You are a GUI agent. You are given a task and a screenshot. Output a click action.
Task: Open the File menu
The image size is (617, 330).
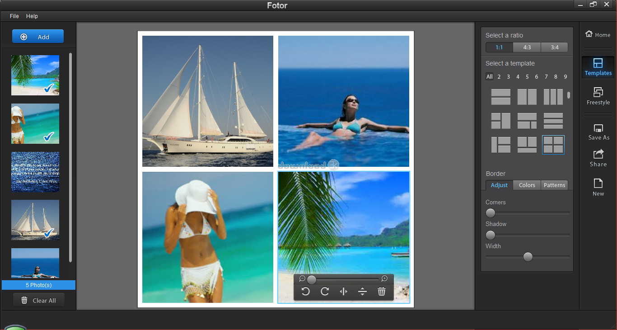coord(14,16)
